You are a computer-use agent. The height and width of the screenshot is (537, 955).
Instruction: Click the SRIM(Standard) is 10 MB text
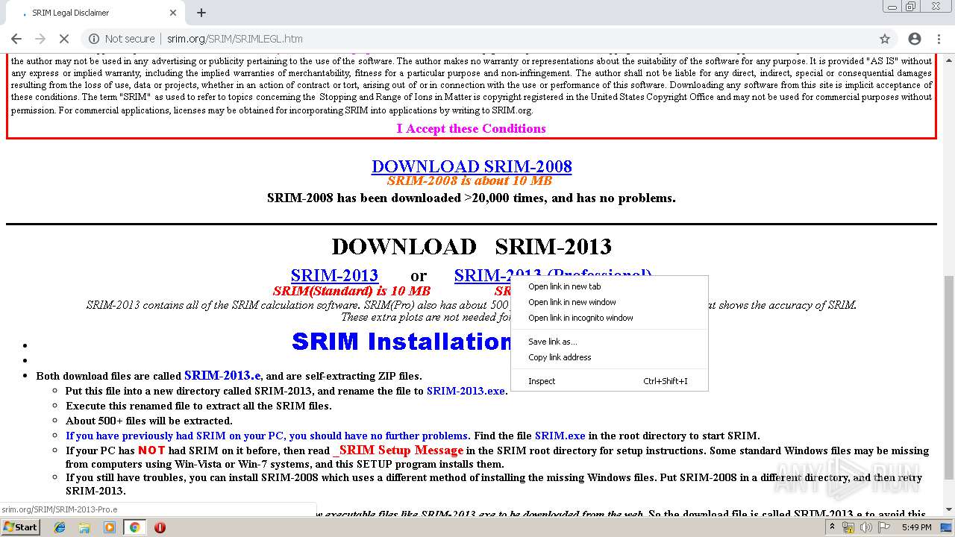[x=351, y=291]
